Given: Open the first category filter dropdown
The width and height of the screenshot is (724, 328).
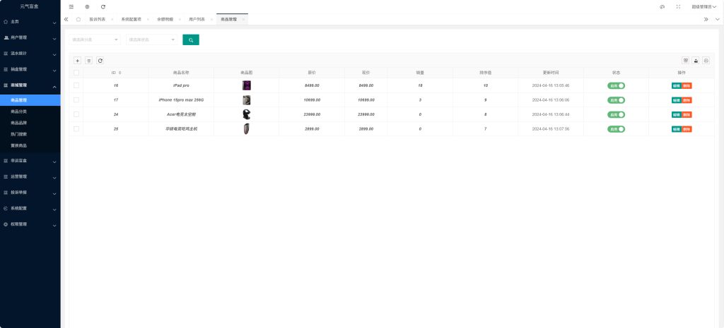Looking at the screenshot, I should (x=95, y=40).
